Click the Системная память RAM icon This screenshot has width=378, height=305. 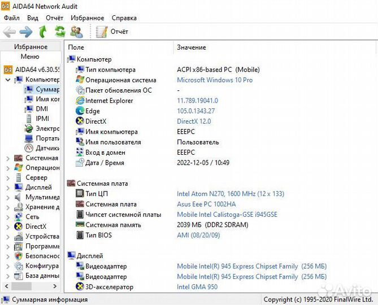pos(80,224)
